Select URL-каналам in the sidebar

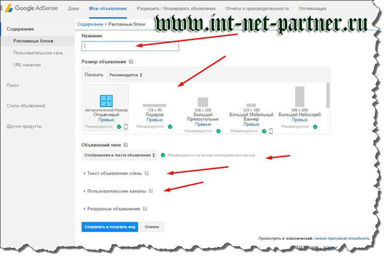point(27,65)
